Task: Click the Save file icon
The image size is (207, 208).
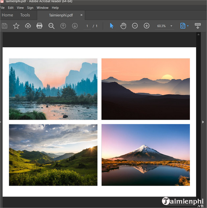Action: 5,26
